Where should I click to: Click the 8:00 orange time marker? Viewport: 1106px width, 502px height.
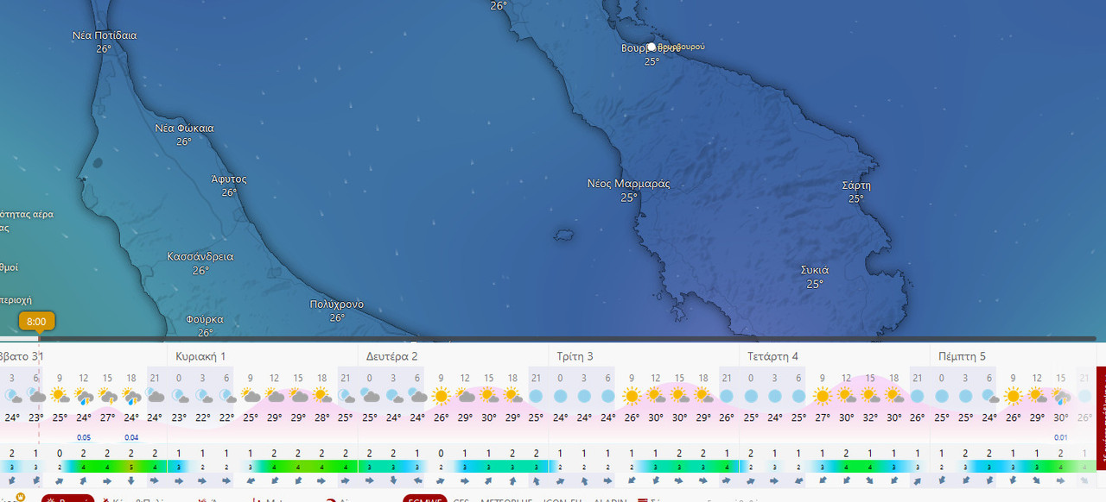pyautogui.click(x=36, y=322)
